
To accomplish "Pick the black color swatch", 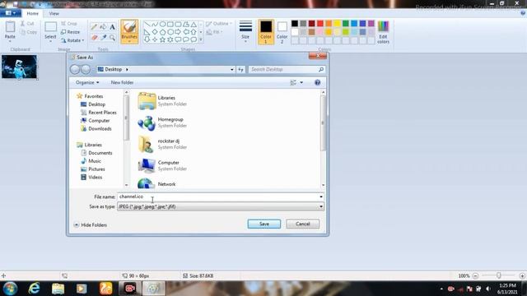I will point(295,24).
